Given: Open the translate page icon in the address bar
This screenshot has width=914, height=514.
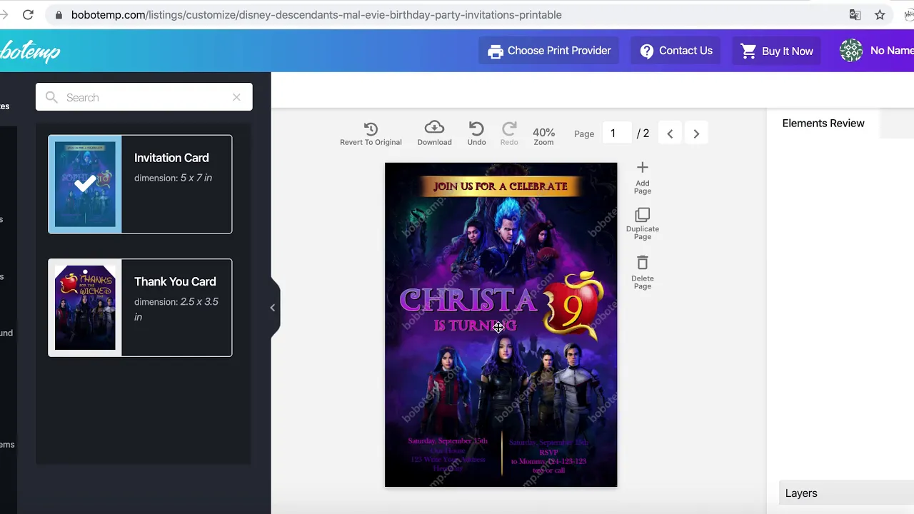Looking at the screenshot, I should tap(855, 14).
